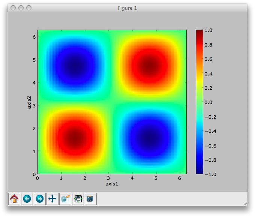Click the axis2 y-axis label

(x=29, y=102)
